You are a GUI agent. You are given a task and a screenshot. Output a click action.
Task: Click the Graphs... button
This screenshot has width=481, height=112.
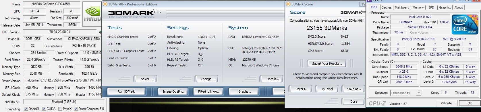tap(244, 91)
